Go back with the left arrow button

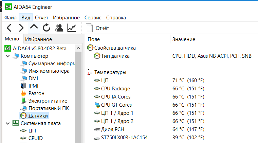(9, 28)
